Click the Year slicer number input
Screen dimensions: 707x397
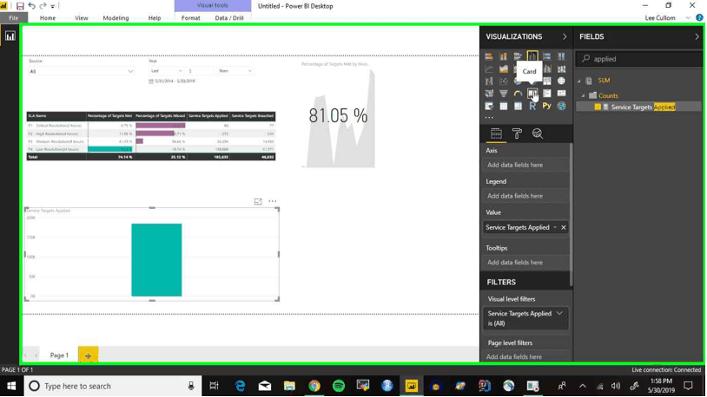click(x=200, y=71)
